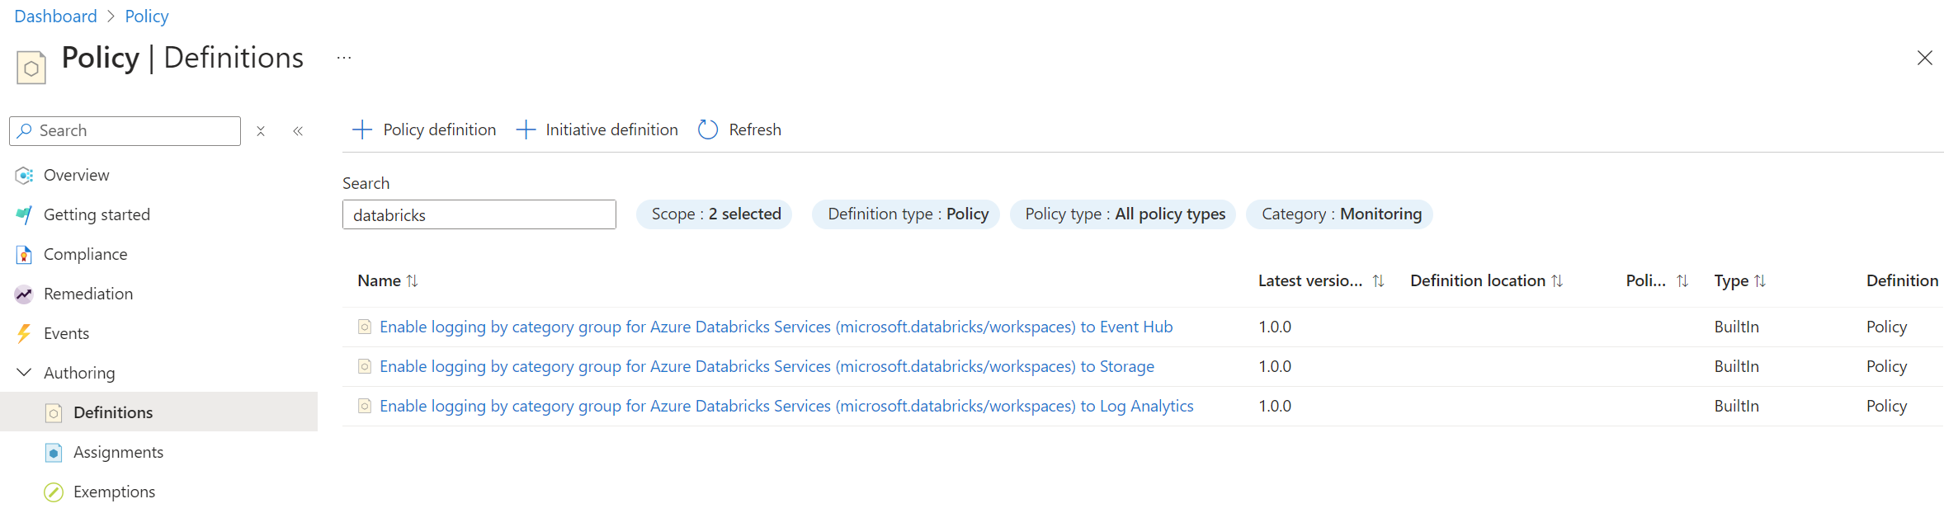Click version 1.0.0 in Log Analytics row
This screenshot has width=1944, height=513.
tap(1275, 406)
